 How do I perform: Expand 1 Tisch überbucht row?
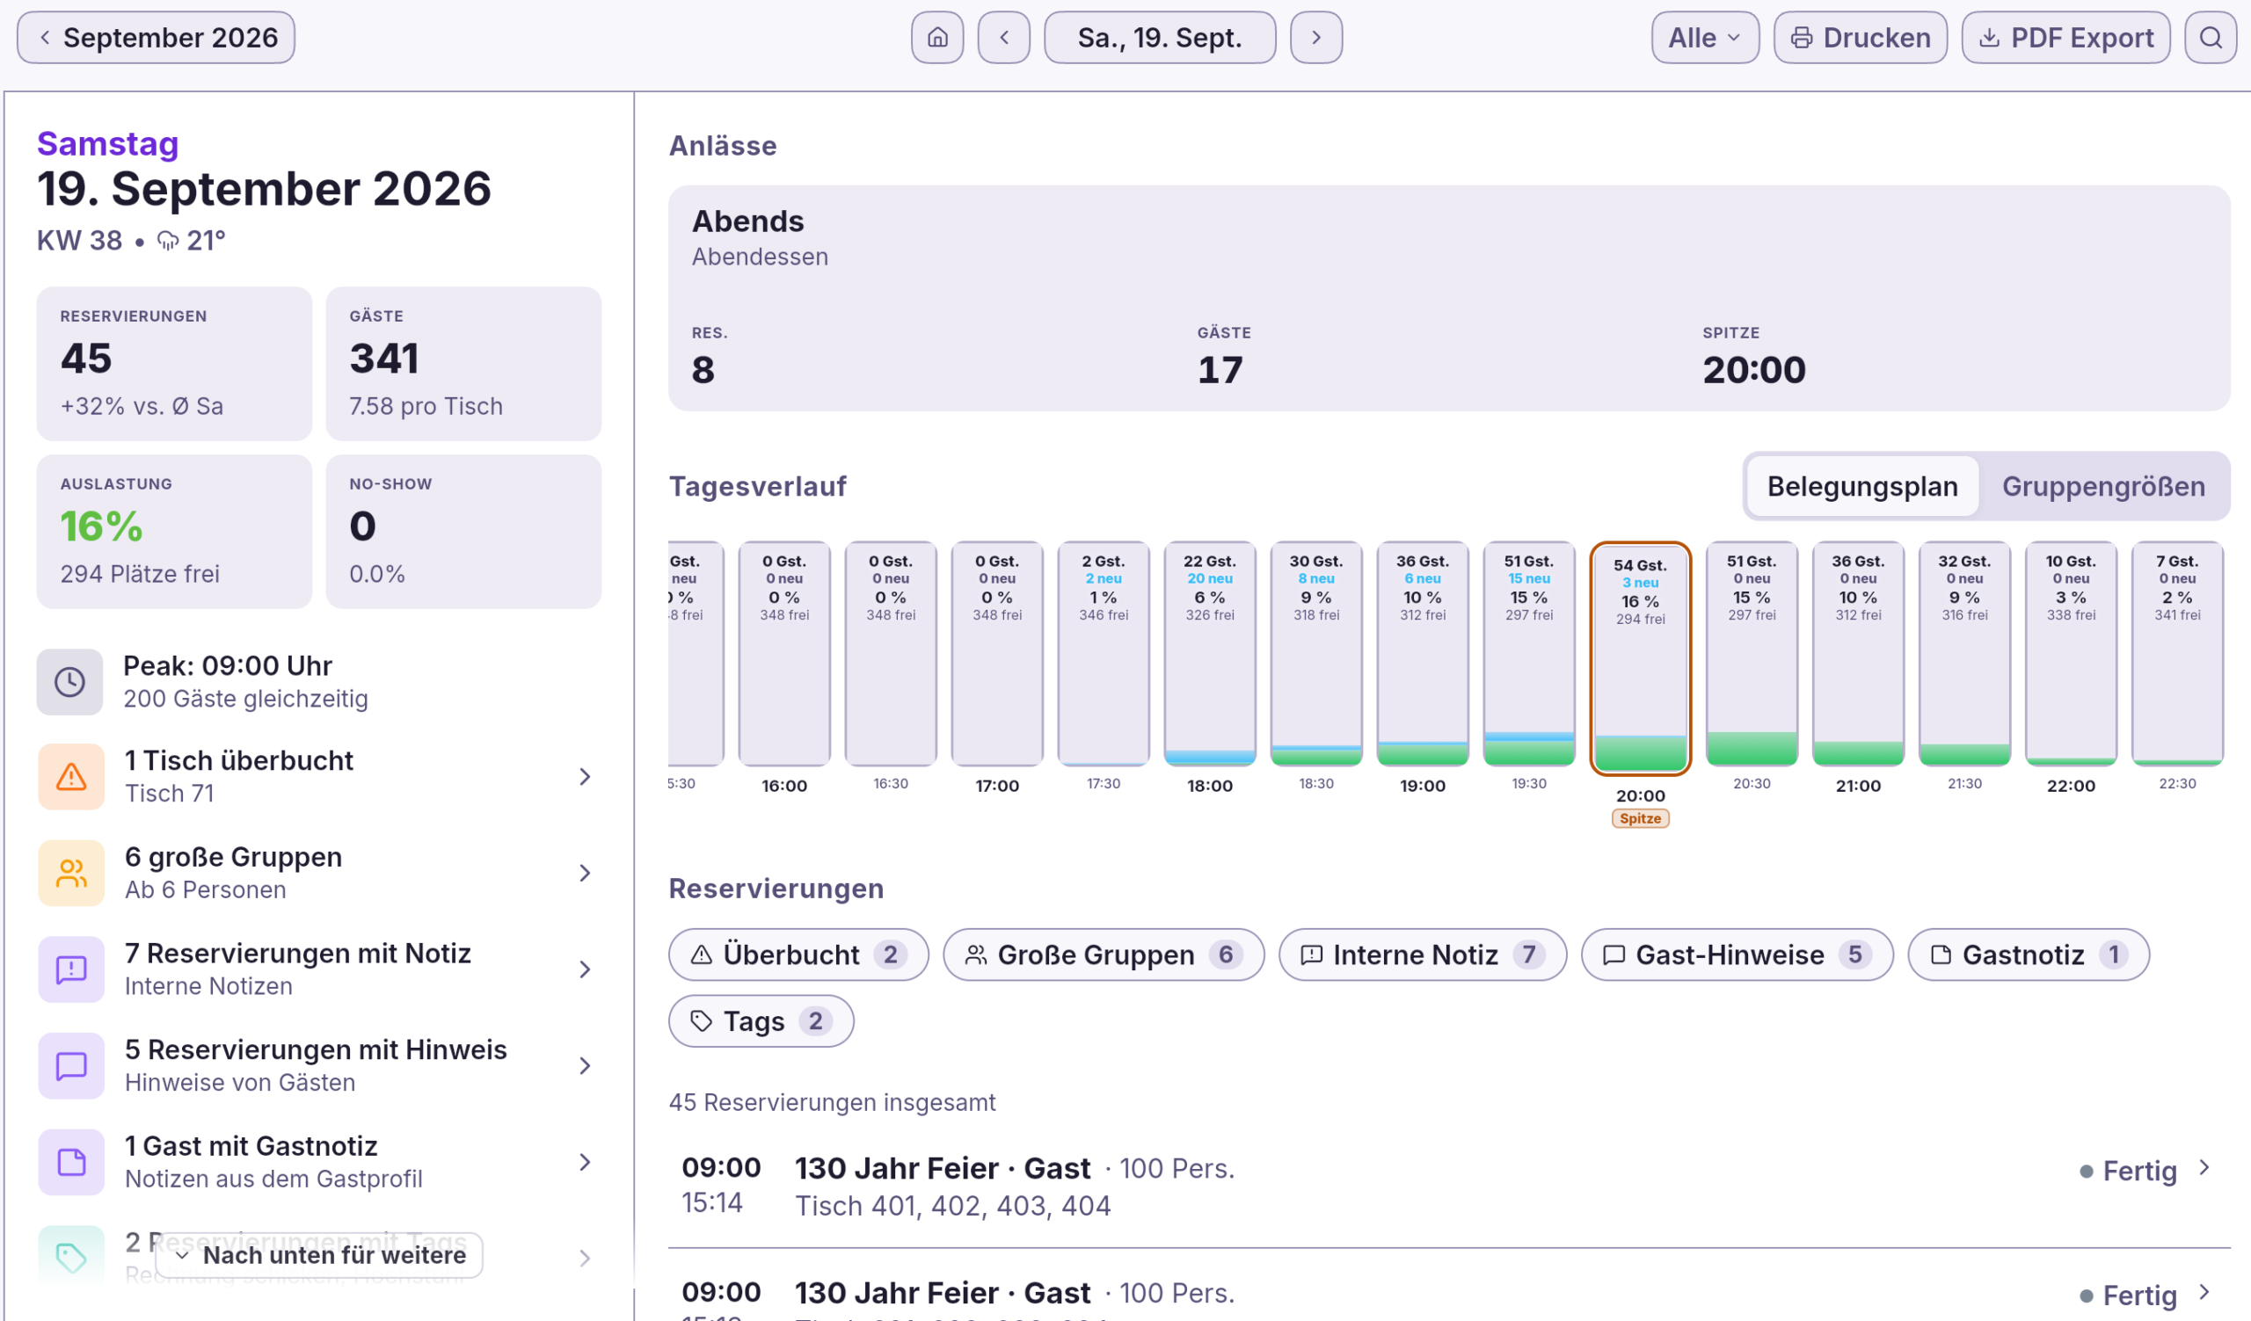pyautogui.click(x=319, y=777)
